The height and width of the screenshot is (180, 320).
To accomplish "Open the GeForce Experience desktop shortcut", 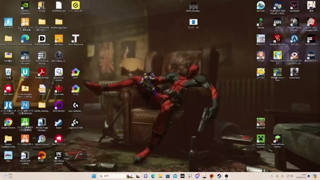I will [x=25, y=8].
